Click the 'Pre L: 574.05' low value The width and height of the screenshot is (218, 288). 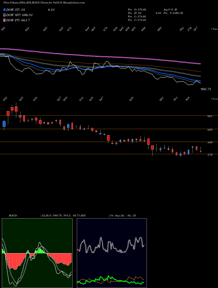137,17
